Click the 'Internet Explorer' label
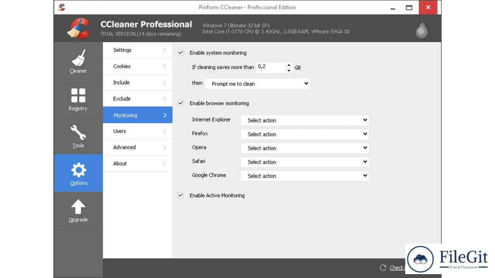 point(211,120)
